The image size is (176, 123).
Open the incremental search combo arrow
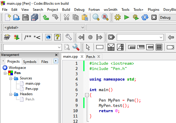(x=59, y=47)
